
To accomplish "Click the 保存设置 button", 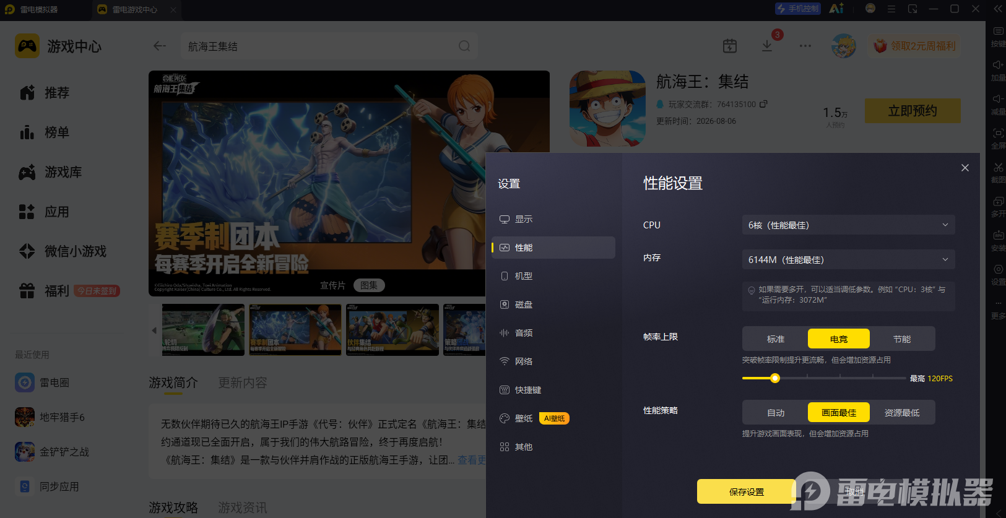I will point(747,492).
